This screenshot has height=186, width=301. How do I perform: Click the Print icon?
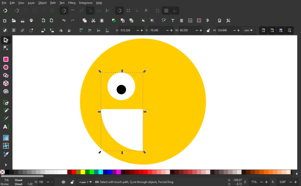[31, 20]
